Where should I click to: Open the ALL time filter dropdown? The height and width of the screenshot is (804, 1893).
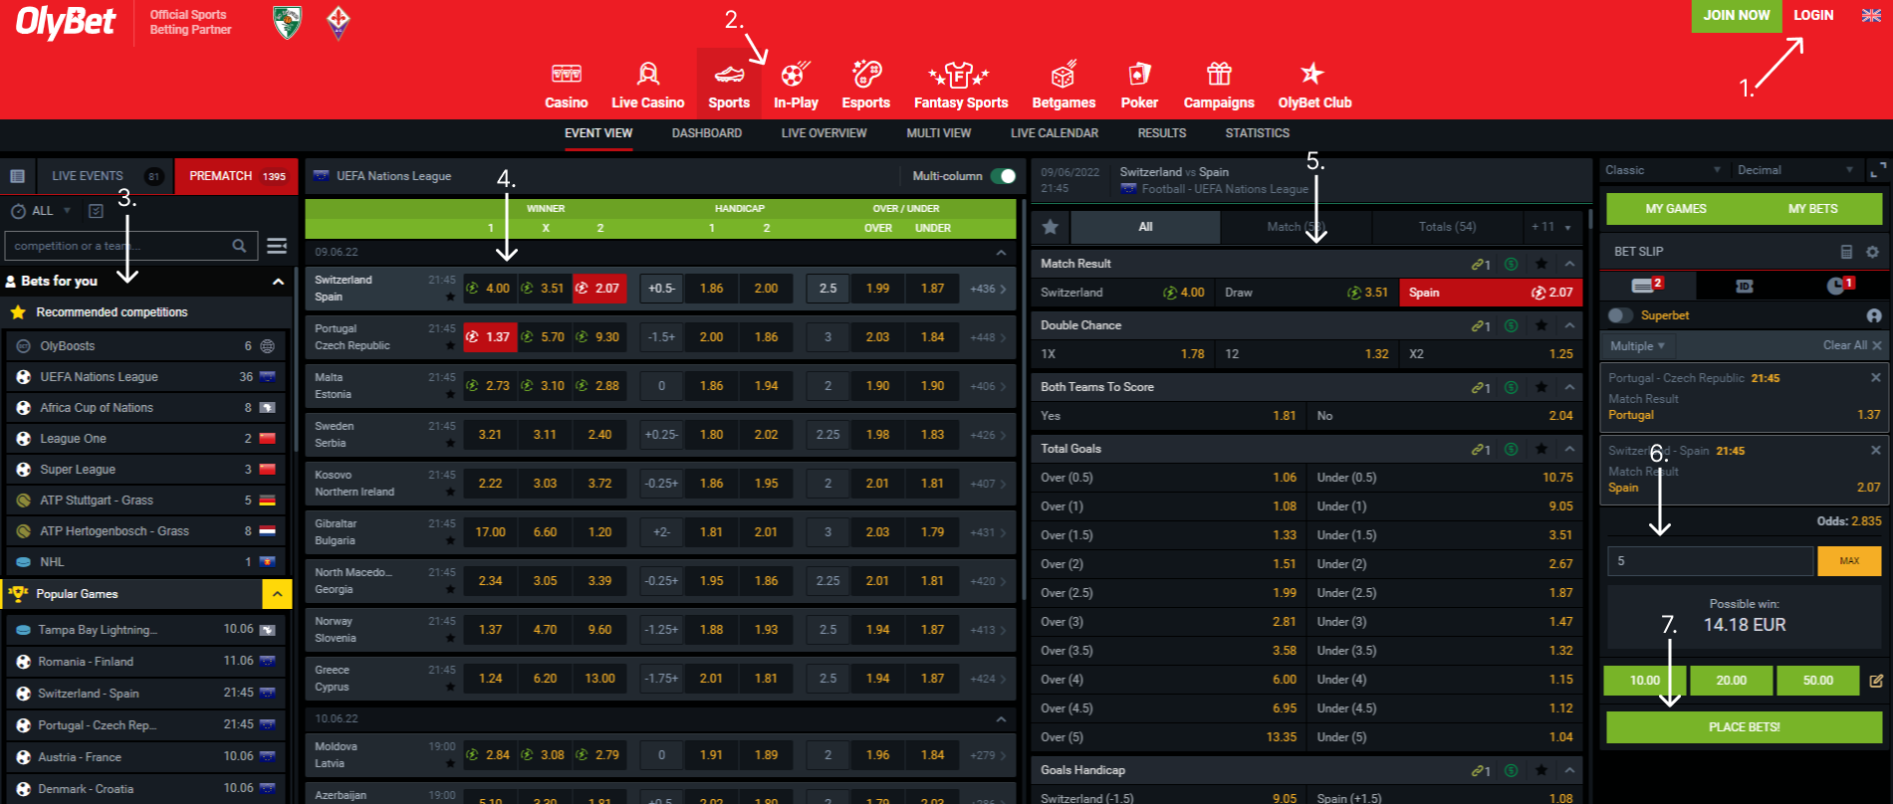click(x=42, y=211)
